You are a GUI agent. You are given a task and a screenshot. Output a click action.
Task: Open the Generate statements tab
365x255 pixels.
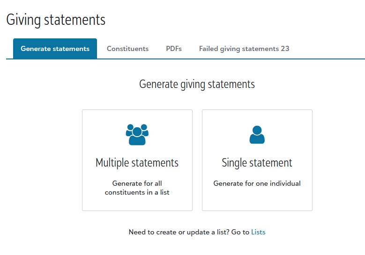55,49
